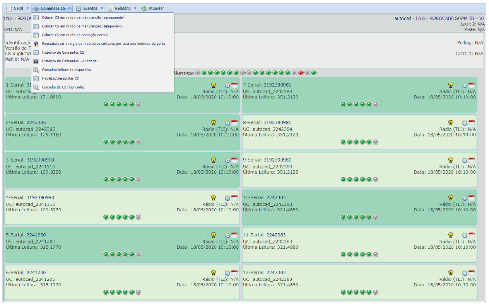The width and height of the screenshot is (489, 304).
Task: Click the lightbulb icon in meter card 12
Action: (450, 273)
